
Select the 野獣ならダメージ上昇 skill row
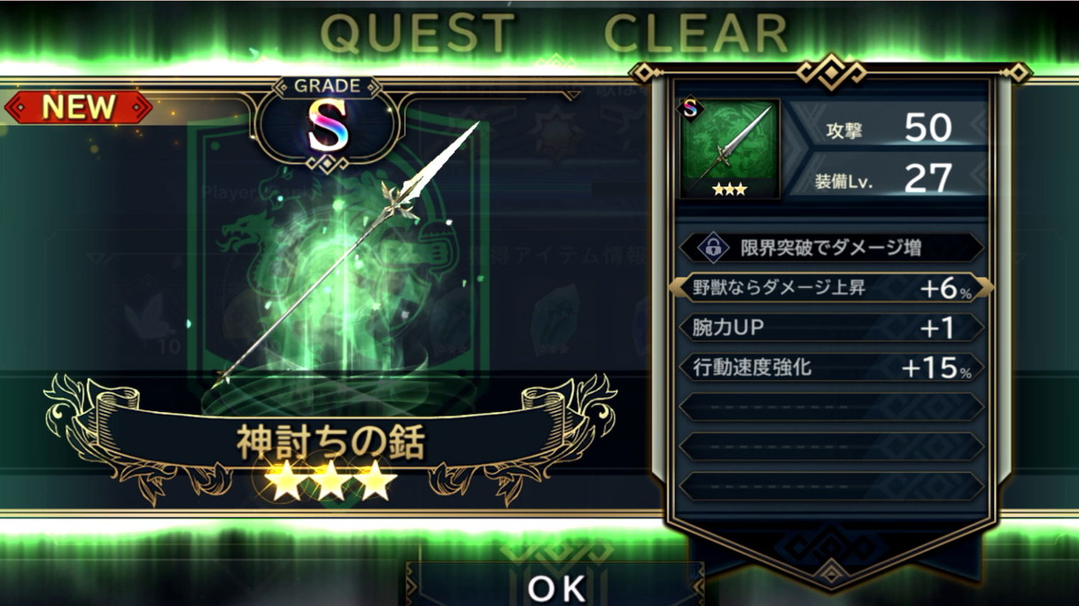click(x=831, y=288)
